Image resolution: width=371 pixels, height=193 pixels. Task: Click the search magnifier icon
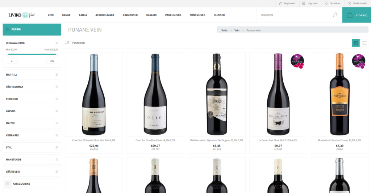pos(335,15)
